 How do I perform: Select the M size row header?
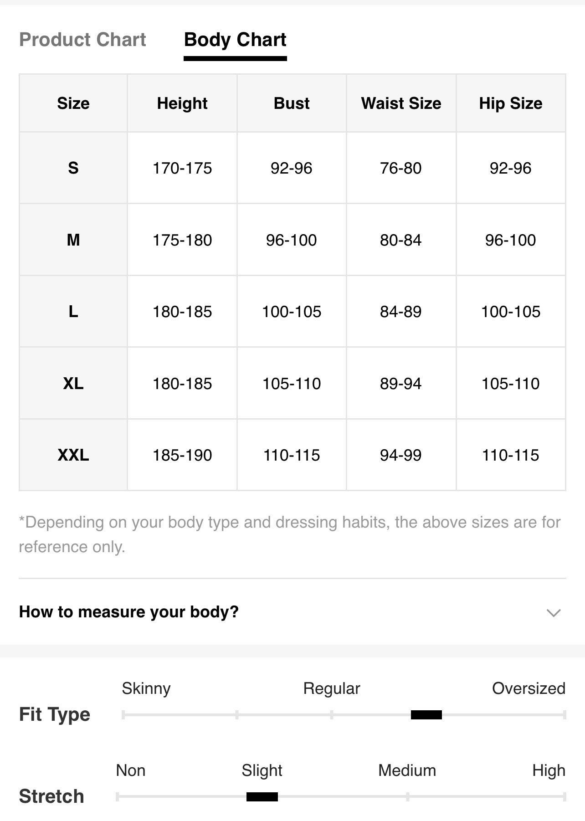click(x=73, y=240)
